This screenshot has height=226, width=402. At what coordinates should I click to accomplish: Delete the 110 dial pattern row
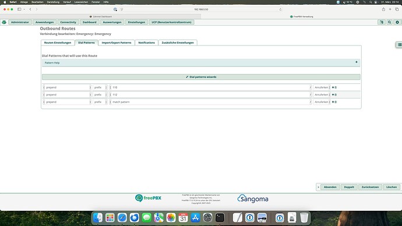click(x=336, y=87)
